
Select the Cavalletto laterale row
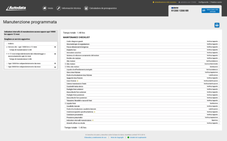click(x=73, y=106)
